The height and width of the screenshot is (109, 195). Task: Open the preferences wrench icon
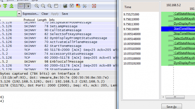click(x=85, y=6)
